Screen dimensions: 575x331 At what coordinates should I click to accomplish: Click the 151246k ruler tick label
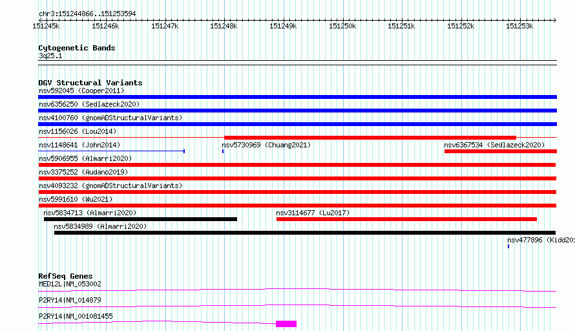(105, 26)
